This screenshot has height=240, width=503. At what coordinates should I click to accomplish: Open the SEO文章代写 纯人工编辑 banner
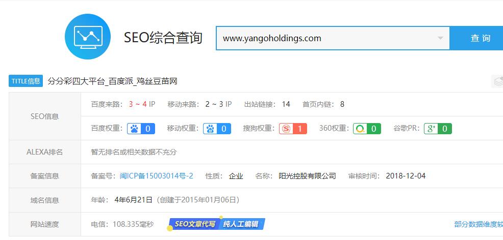point(216,224)
